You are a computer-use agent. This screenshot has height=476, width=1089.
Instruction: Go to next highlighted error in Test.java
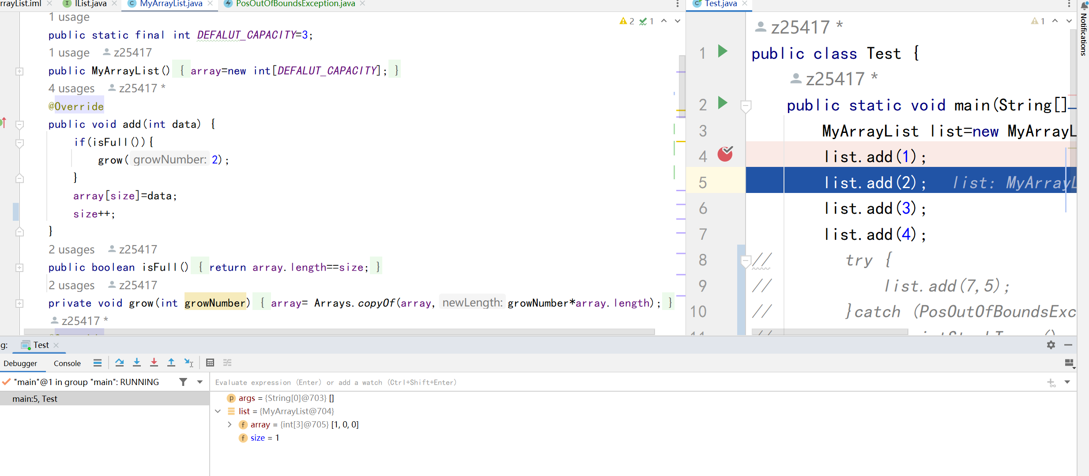click(1069, 21)
